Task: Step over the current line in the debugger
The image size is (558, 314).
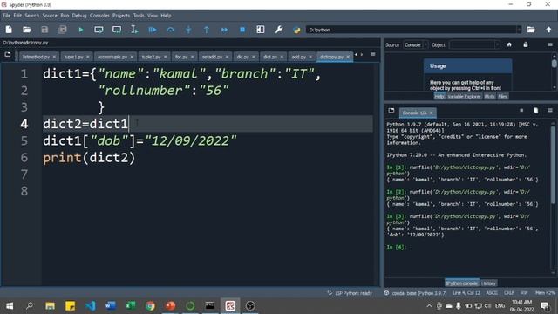Action: [171, 30]
